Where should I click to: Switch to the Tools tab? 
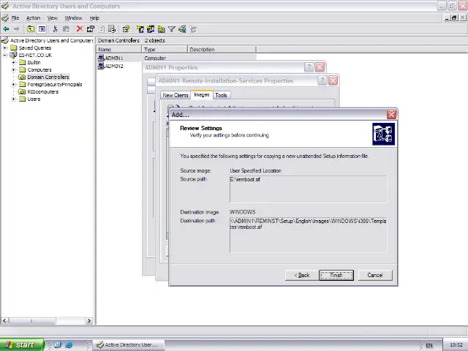(221, 95)
